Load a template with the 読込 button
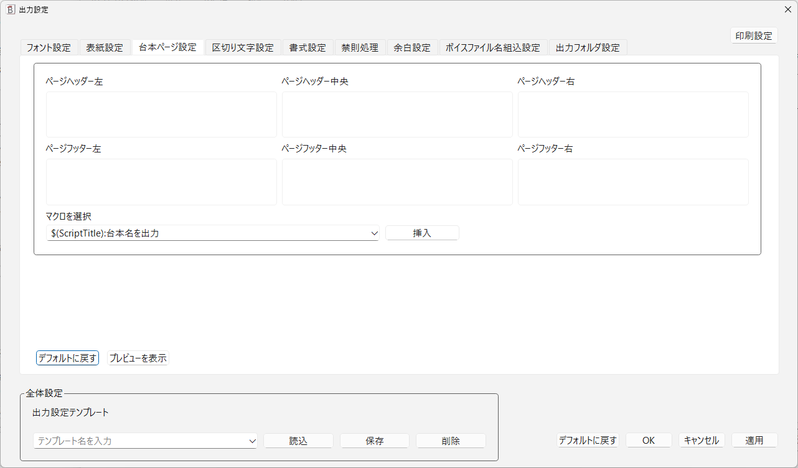This screenshot has width=798, height=468. [x=298, y=441]
